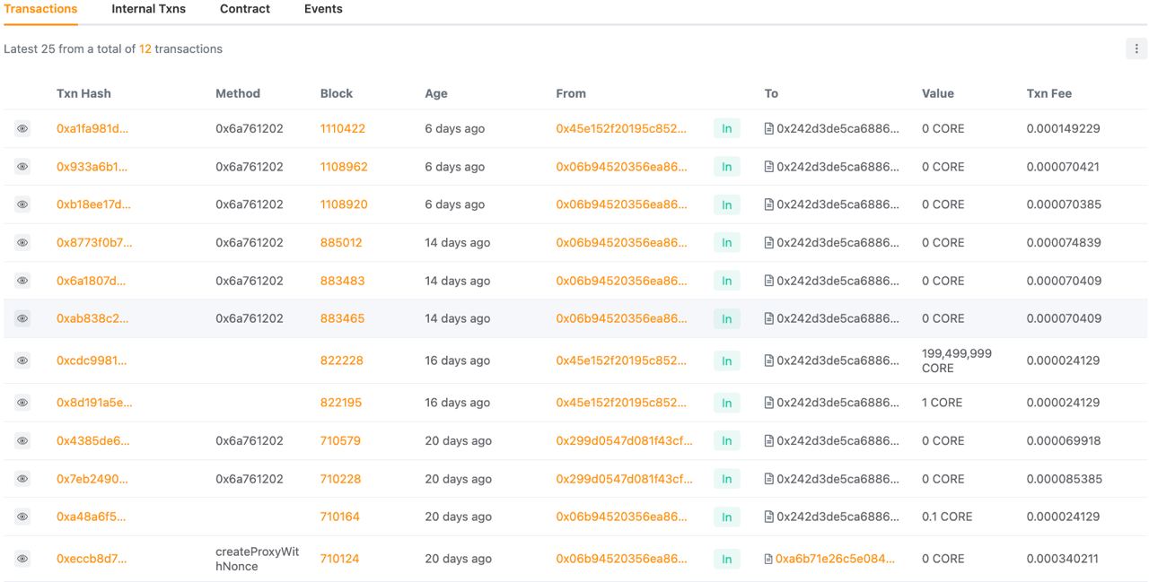This screenshot has width=1149, height=582.
Task: Click eye icon for transaction 0xa48a6f5
Action: pyautogui.click(x=22, y=517)
